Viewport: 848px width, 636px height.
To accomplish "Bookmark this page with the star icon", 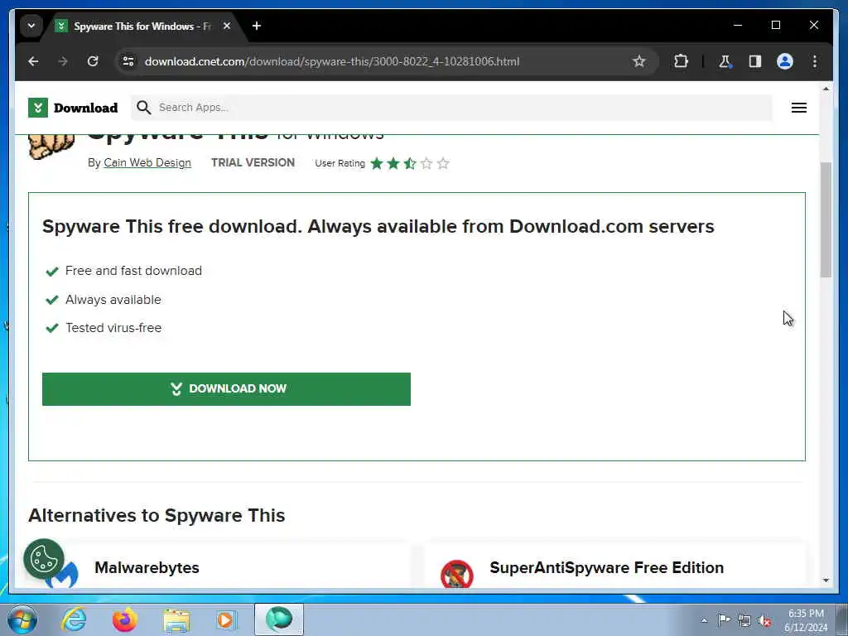I will point(639,61).
